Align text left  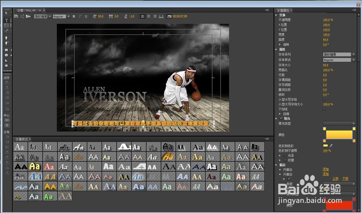(x=143, y=16)
